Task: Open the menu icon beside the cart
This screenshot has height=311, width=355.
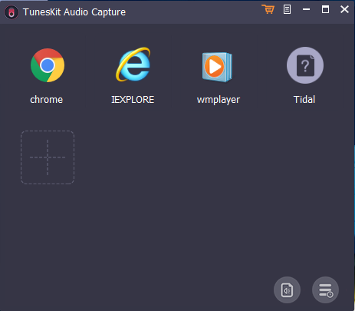Action: click(x=287, y=10)
